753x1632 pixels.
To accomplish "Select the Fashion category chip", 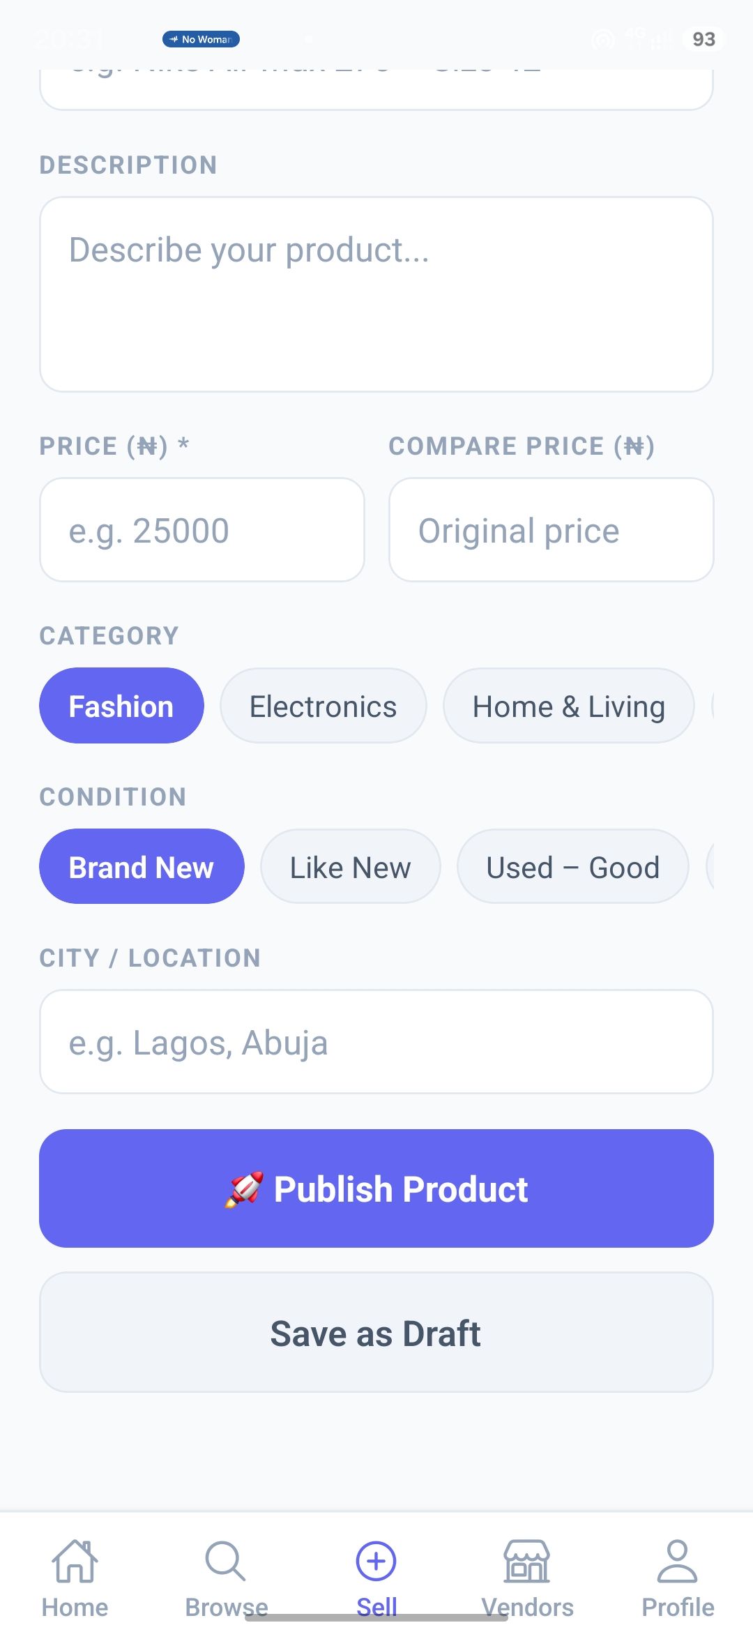I will [121, 706].
